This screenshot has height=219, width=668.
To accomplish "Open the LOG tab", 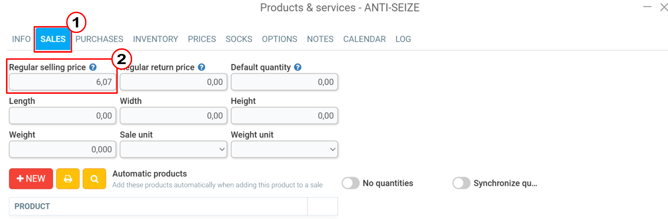I will (x=403, y=39).
